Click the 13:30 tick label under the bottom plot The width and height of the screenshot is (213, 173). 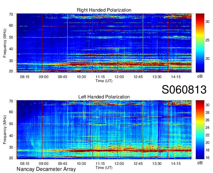pyautogui.click(x=157, y=164)
